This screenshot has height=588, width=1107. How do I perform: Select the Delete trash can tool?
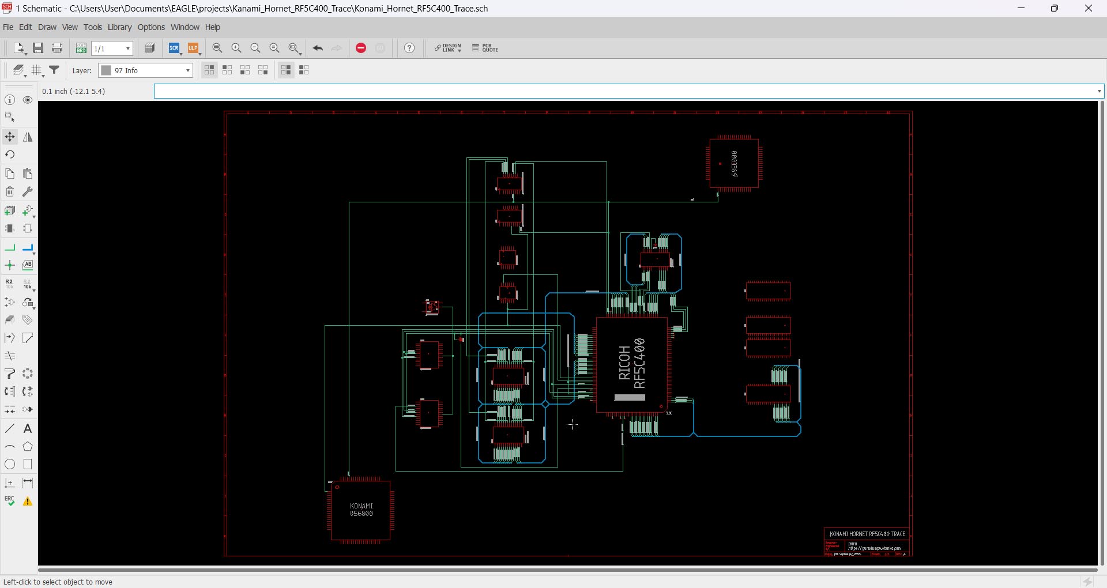[10, 191]
